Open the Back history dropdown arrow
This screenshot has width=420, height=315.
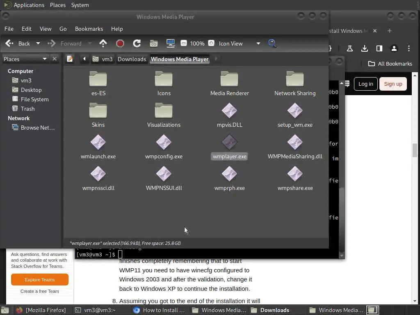tap(38, 43)
